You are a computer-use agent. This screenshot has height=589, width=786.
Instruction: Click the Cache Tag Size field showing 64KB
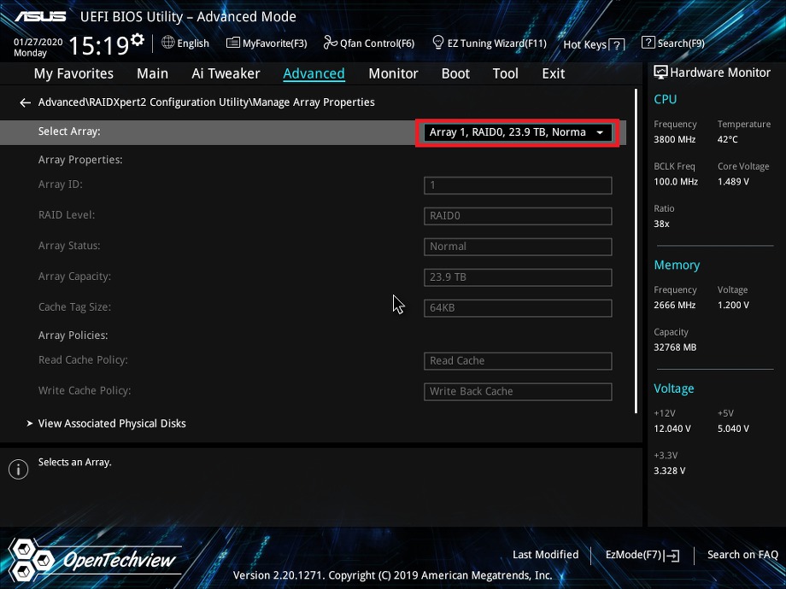518,307
